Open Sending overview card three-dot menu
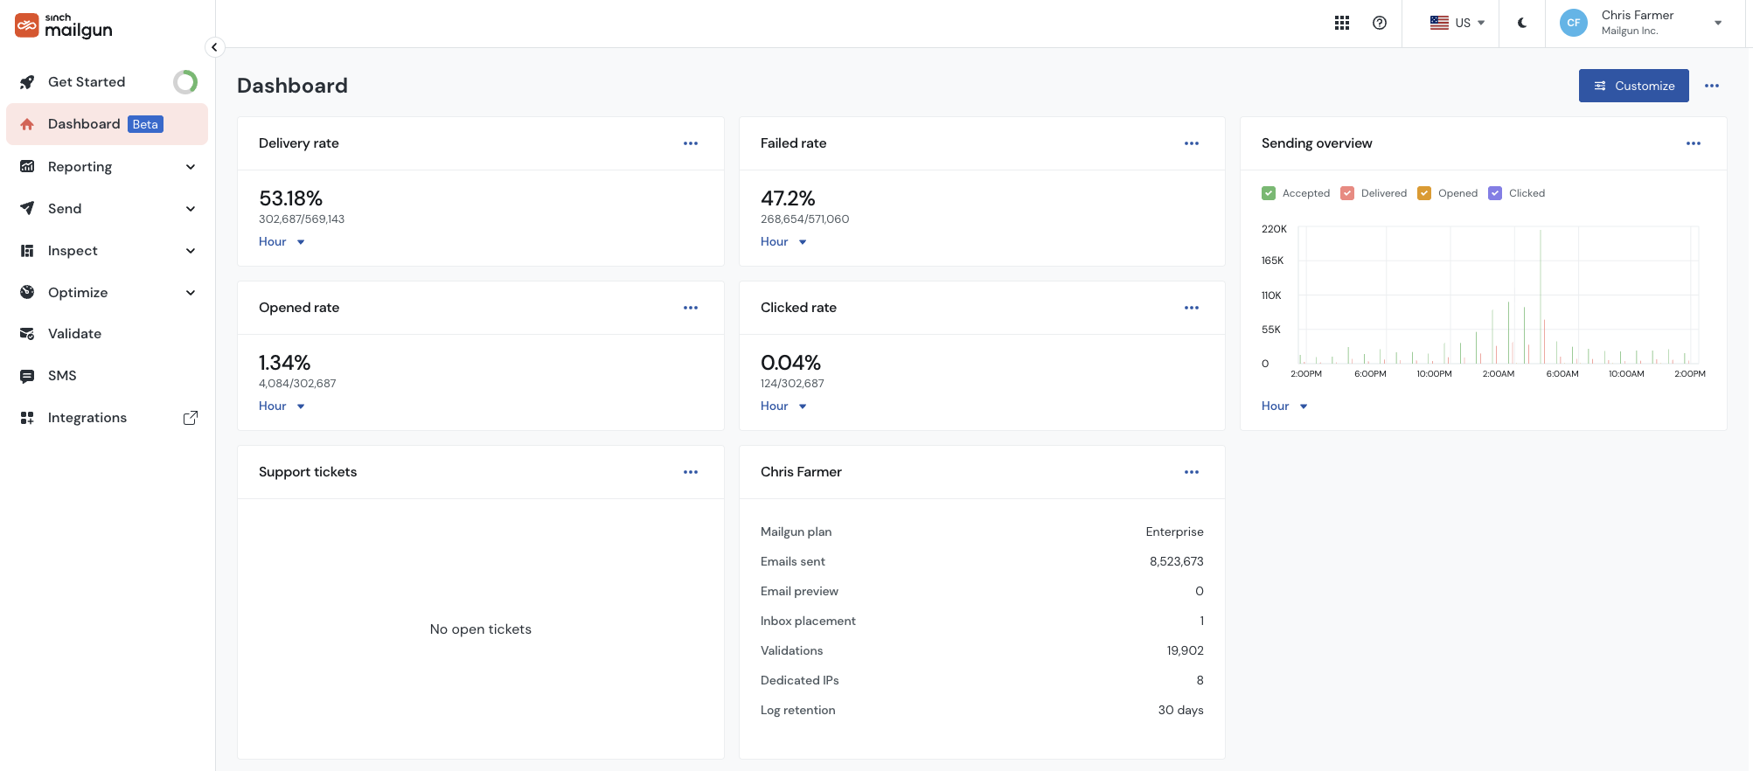 click(1694, 143)
